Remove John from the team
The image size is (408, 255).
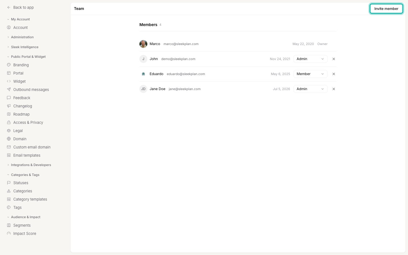(x=334, y=59)
